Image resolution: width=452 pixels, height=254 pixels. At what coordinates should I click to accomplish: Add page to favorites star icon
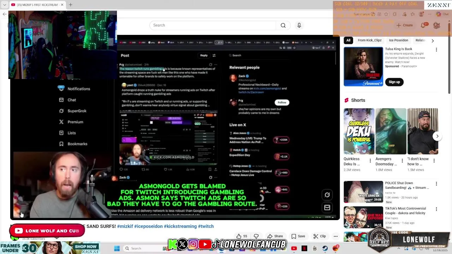point(386,14)
